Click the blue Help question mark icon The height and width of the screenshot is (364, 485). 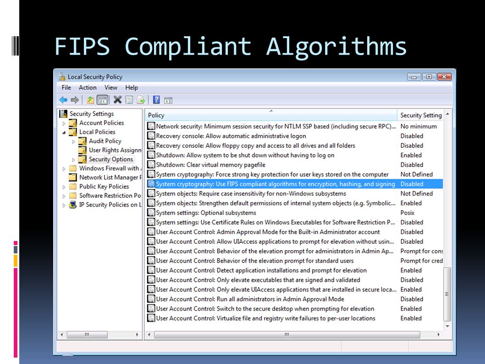[156, 100]
